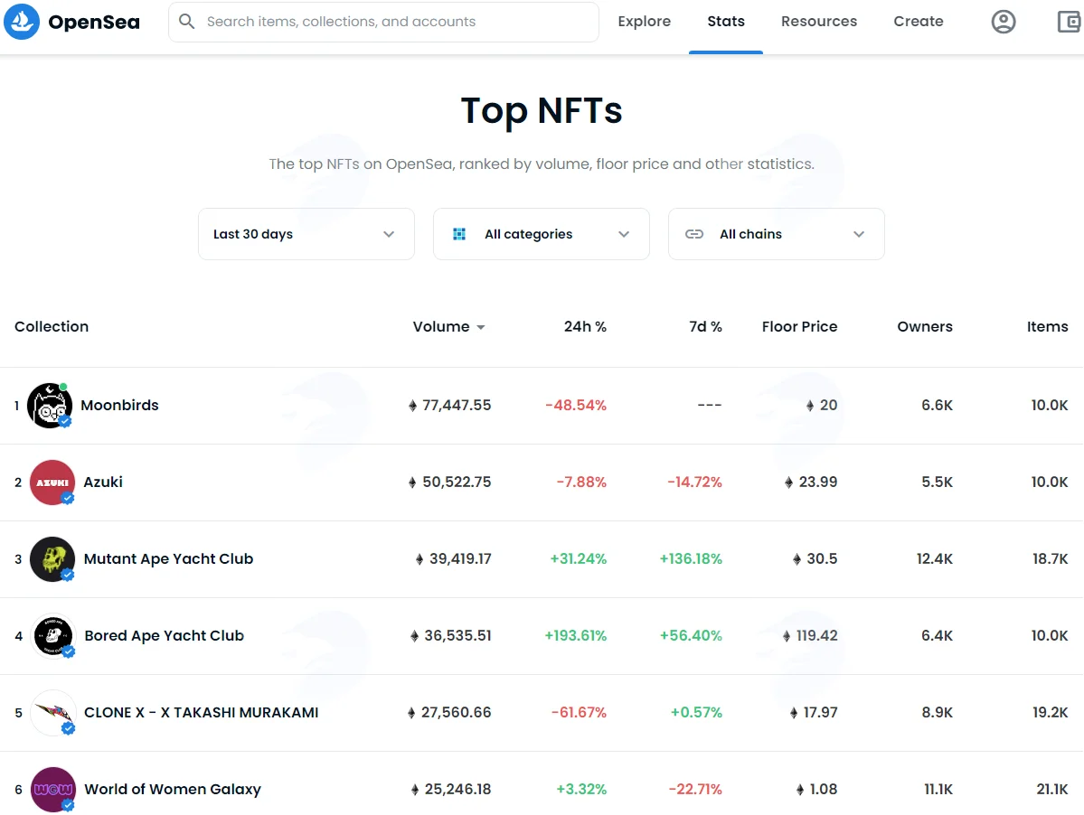This screenshot has width=1084, height=815.
Task: Expand the All chains chevron
Action: [x=859, y=234]
